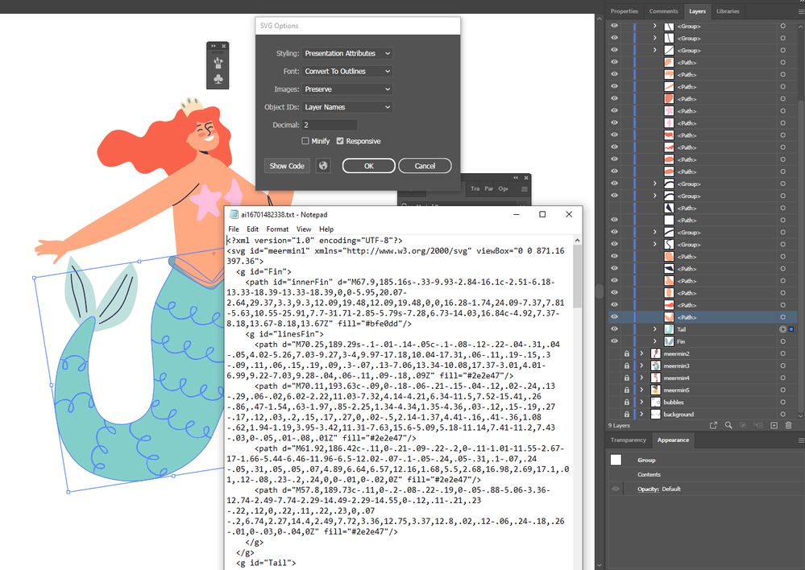Open menu of small Tra Par Ope panel

click(x=524, y=189)
